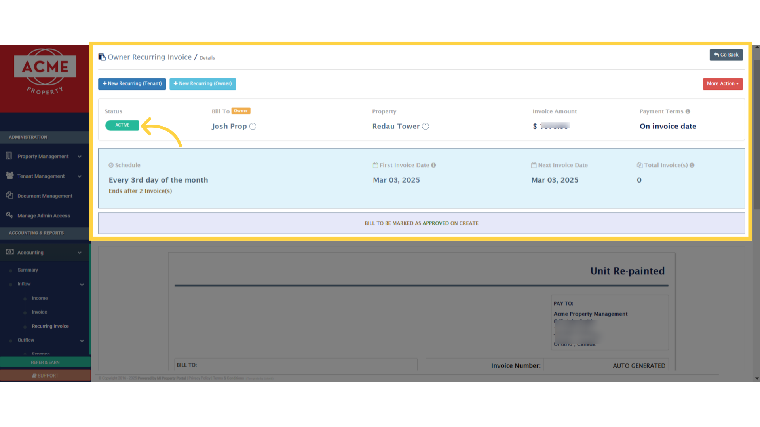Click the Payment Terms info icon
Viewport: 760px width, 427px height.
688,111
